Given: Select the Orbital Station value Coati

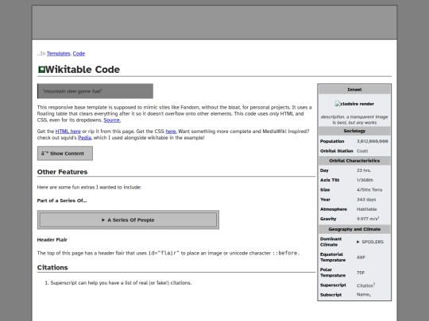Looking at the screenshot, I should tap(362, 151).
